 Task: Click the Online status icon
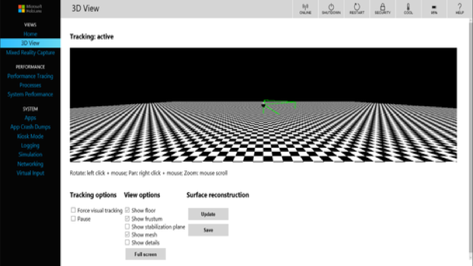tap(305, 9)
